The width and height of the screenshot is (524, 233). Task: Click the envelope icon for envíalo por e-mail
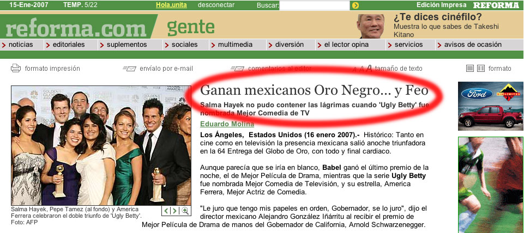pos(129,69)
